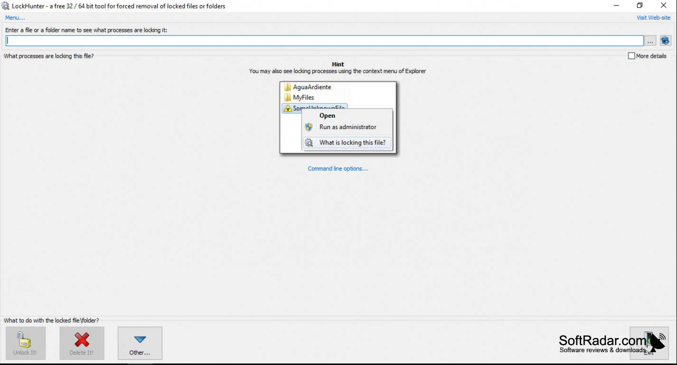Open the Visit Web-site link
The image size is (677, 365).
click(654, 18)
